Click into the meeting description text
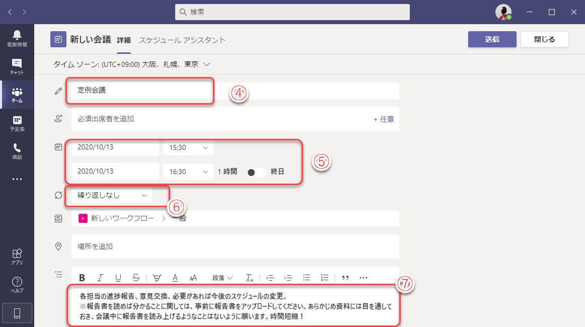 pyautogui.click(x=235, y=306)
